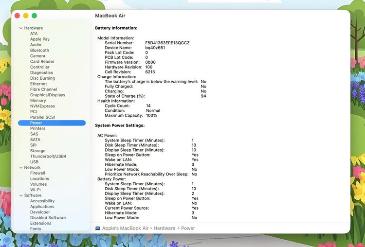Select Developer under Software

click(40, 212)
